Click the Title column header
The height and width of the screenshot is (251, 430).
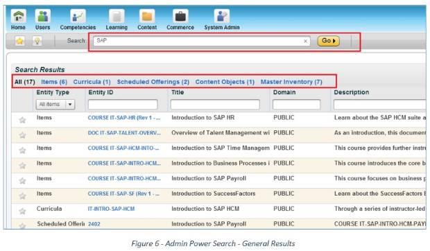pos(178,92)
